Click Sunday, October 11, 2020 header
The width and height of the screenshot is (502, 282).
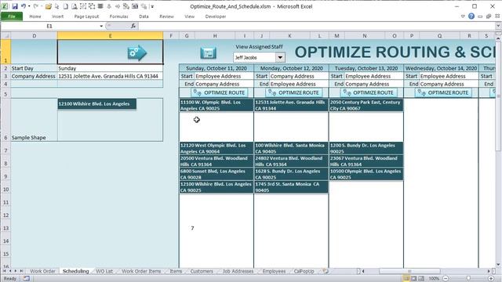coord(216,68)
